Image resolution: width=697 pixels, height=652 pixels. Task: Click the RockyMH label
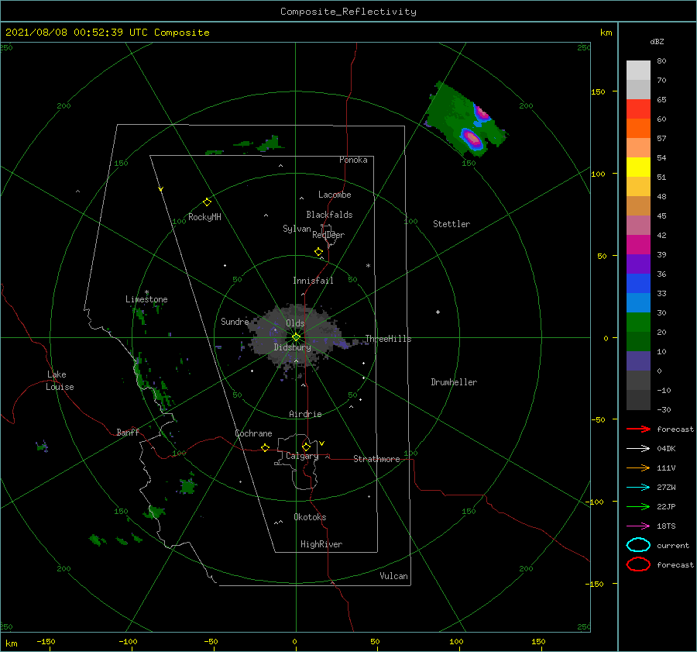204,217
